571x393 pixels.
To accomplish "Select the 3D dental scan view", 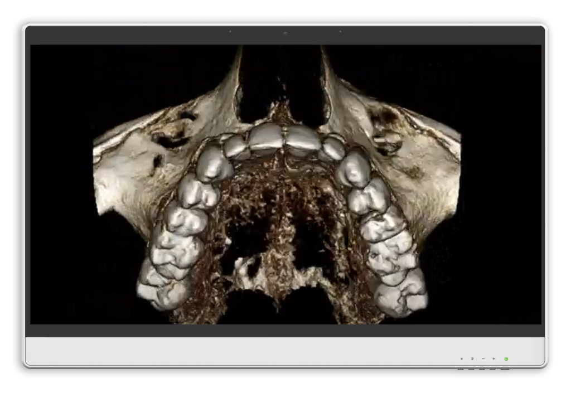I will click(x=285, y=185).
